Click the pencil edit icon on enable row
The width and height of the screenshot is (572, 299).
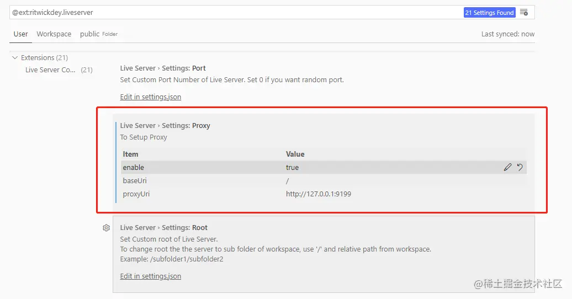pos(507,168)
